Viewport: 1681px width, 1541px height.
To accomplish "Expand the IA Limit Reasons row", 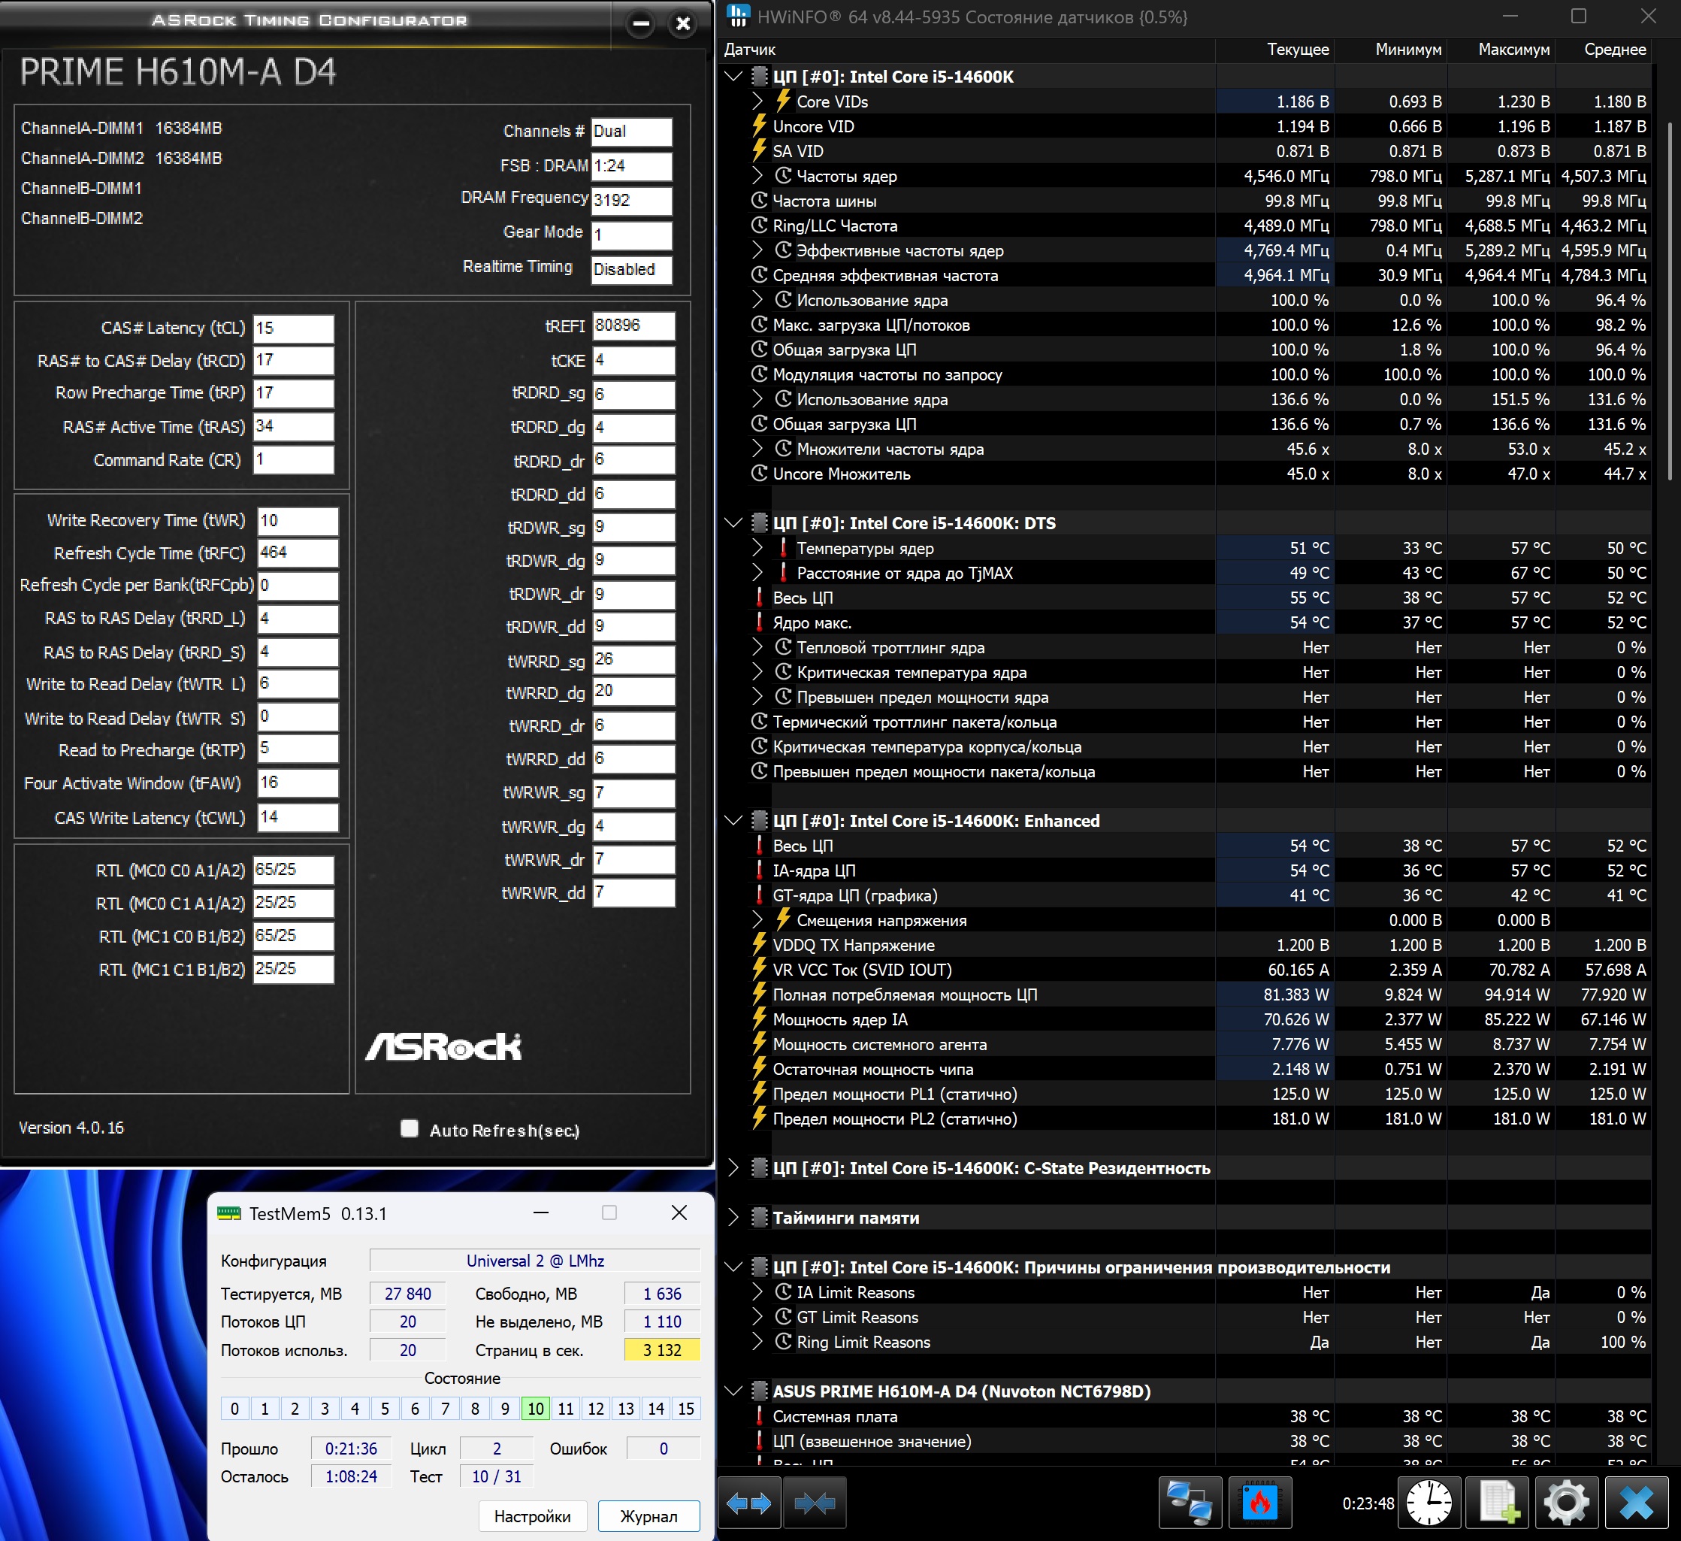I will 757,1291.
